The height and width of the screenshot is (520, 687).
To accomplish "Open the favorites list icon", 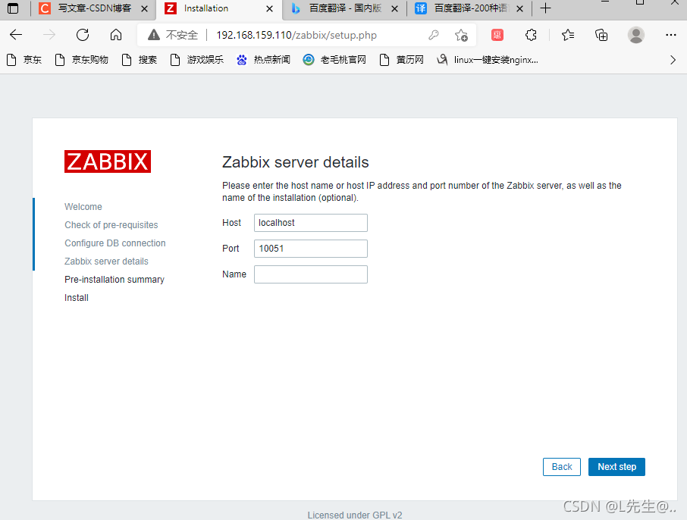I will tap(568, 35).
